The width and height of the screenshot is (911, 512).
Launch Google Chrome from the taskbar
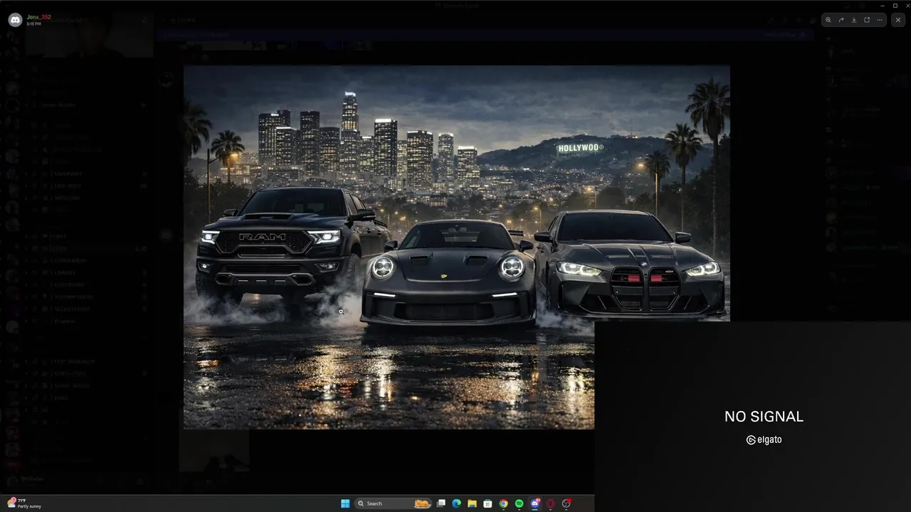coord(503,503)
